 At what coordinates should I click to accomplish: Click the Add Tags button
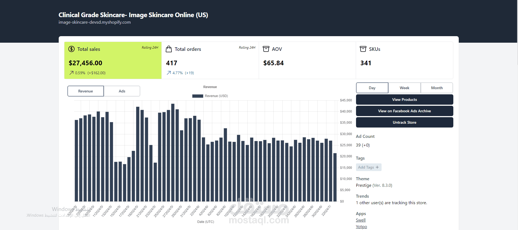coord(369,167)
